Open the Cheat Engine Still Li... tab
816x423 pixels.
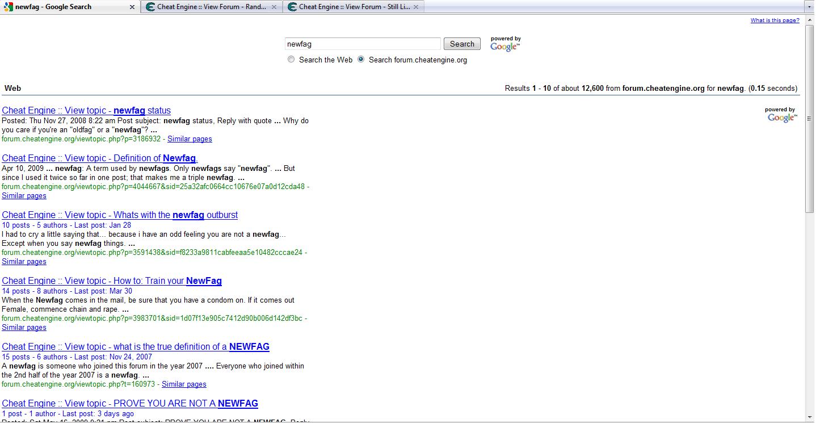tap(354, 7)
